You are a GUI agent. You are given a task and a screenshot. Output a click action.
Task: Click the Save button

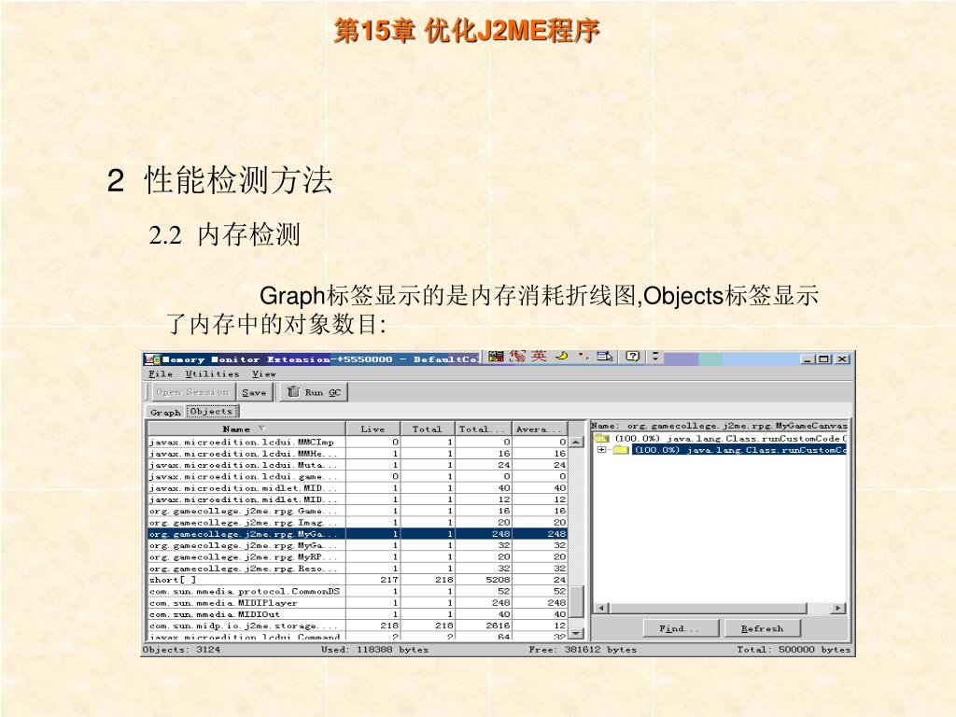point(254,392)
